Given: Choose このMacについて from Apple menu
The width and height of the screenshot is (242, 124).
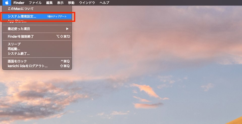Looking at the screenshot, I should pyautogui.click(x=37, y=9).
